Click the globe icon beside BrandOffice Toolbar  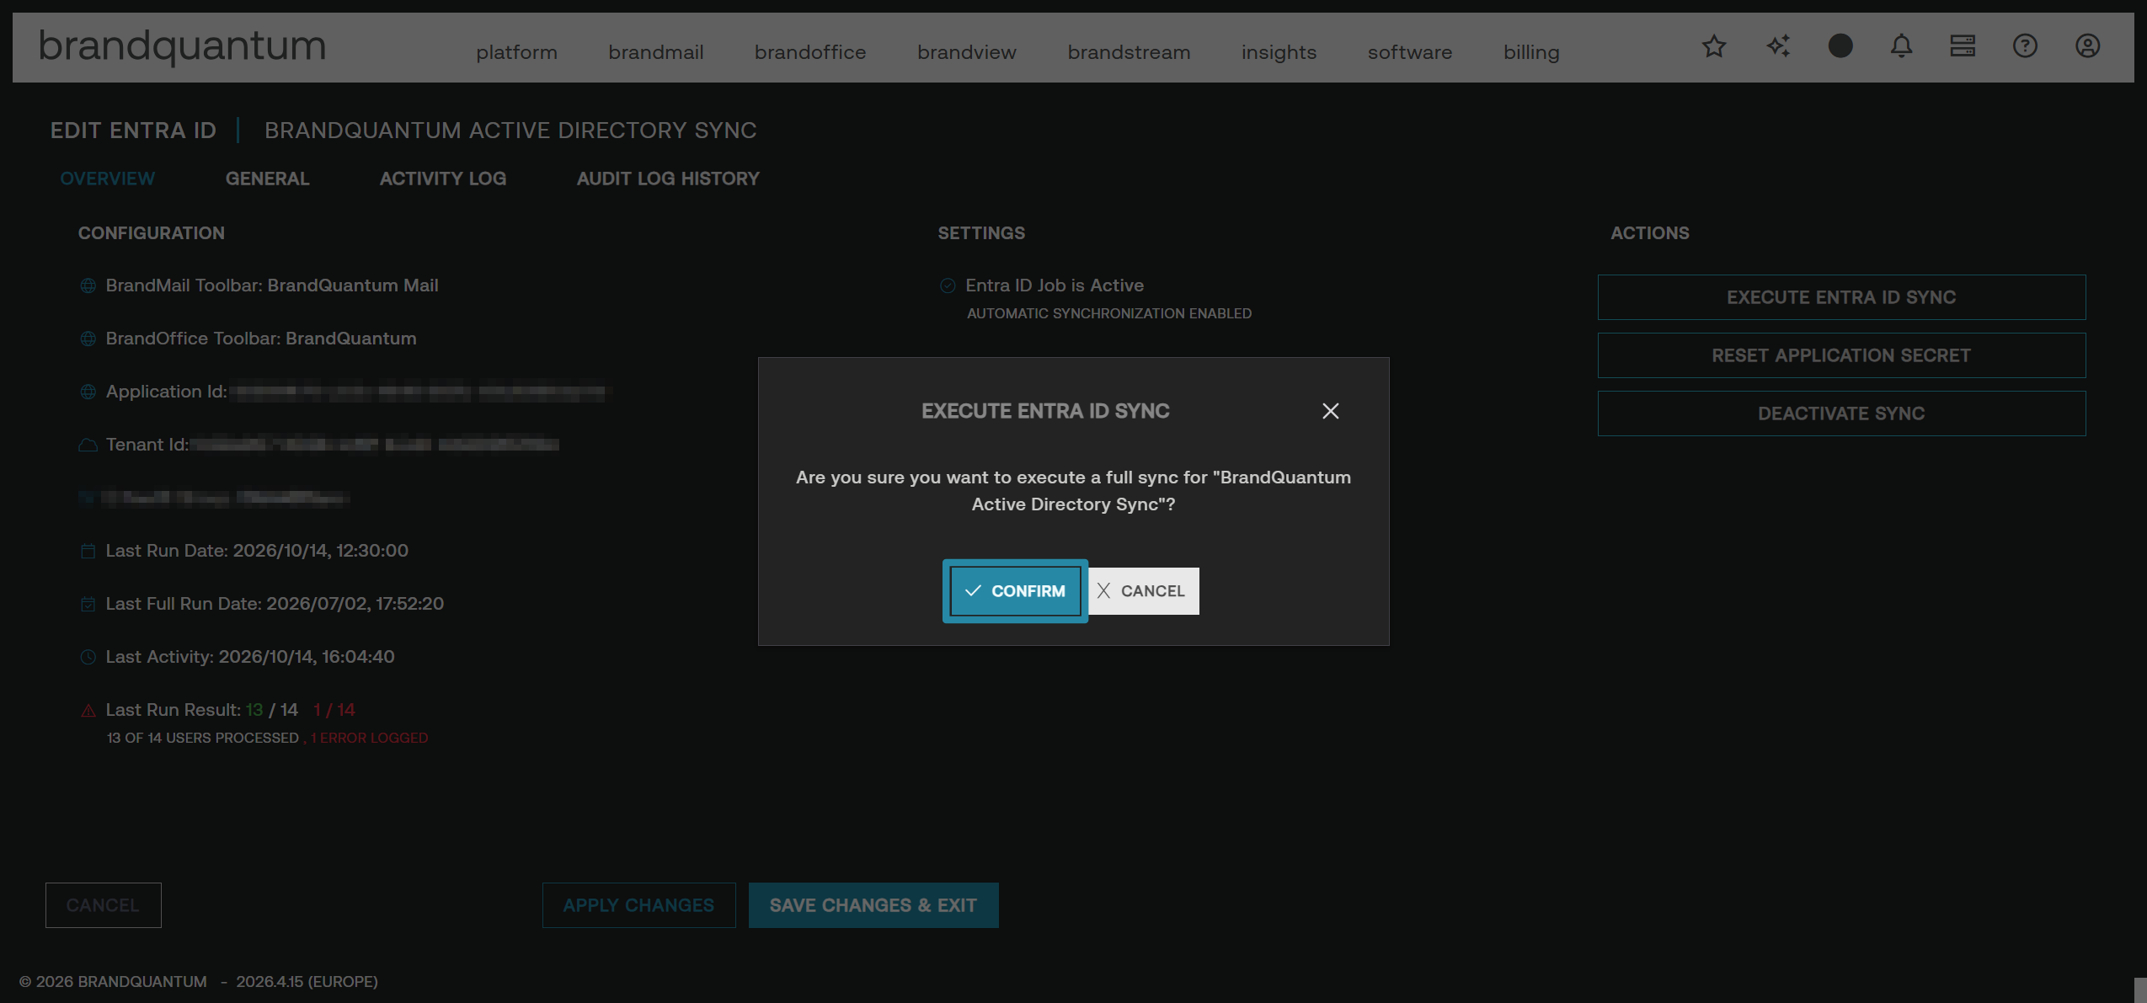[88, 339]
